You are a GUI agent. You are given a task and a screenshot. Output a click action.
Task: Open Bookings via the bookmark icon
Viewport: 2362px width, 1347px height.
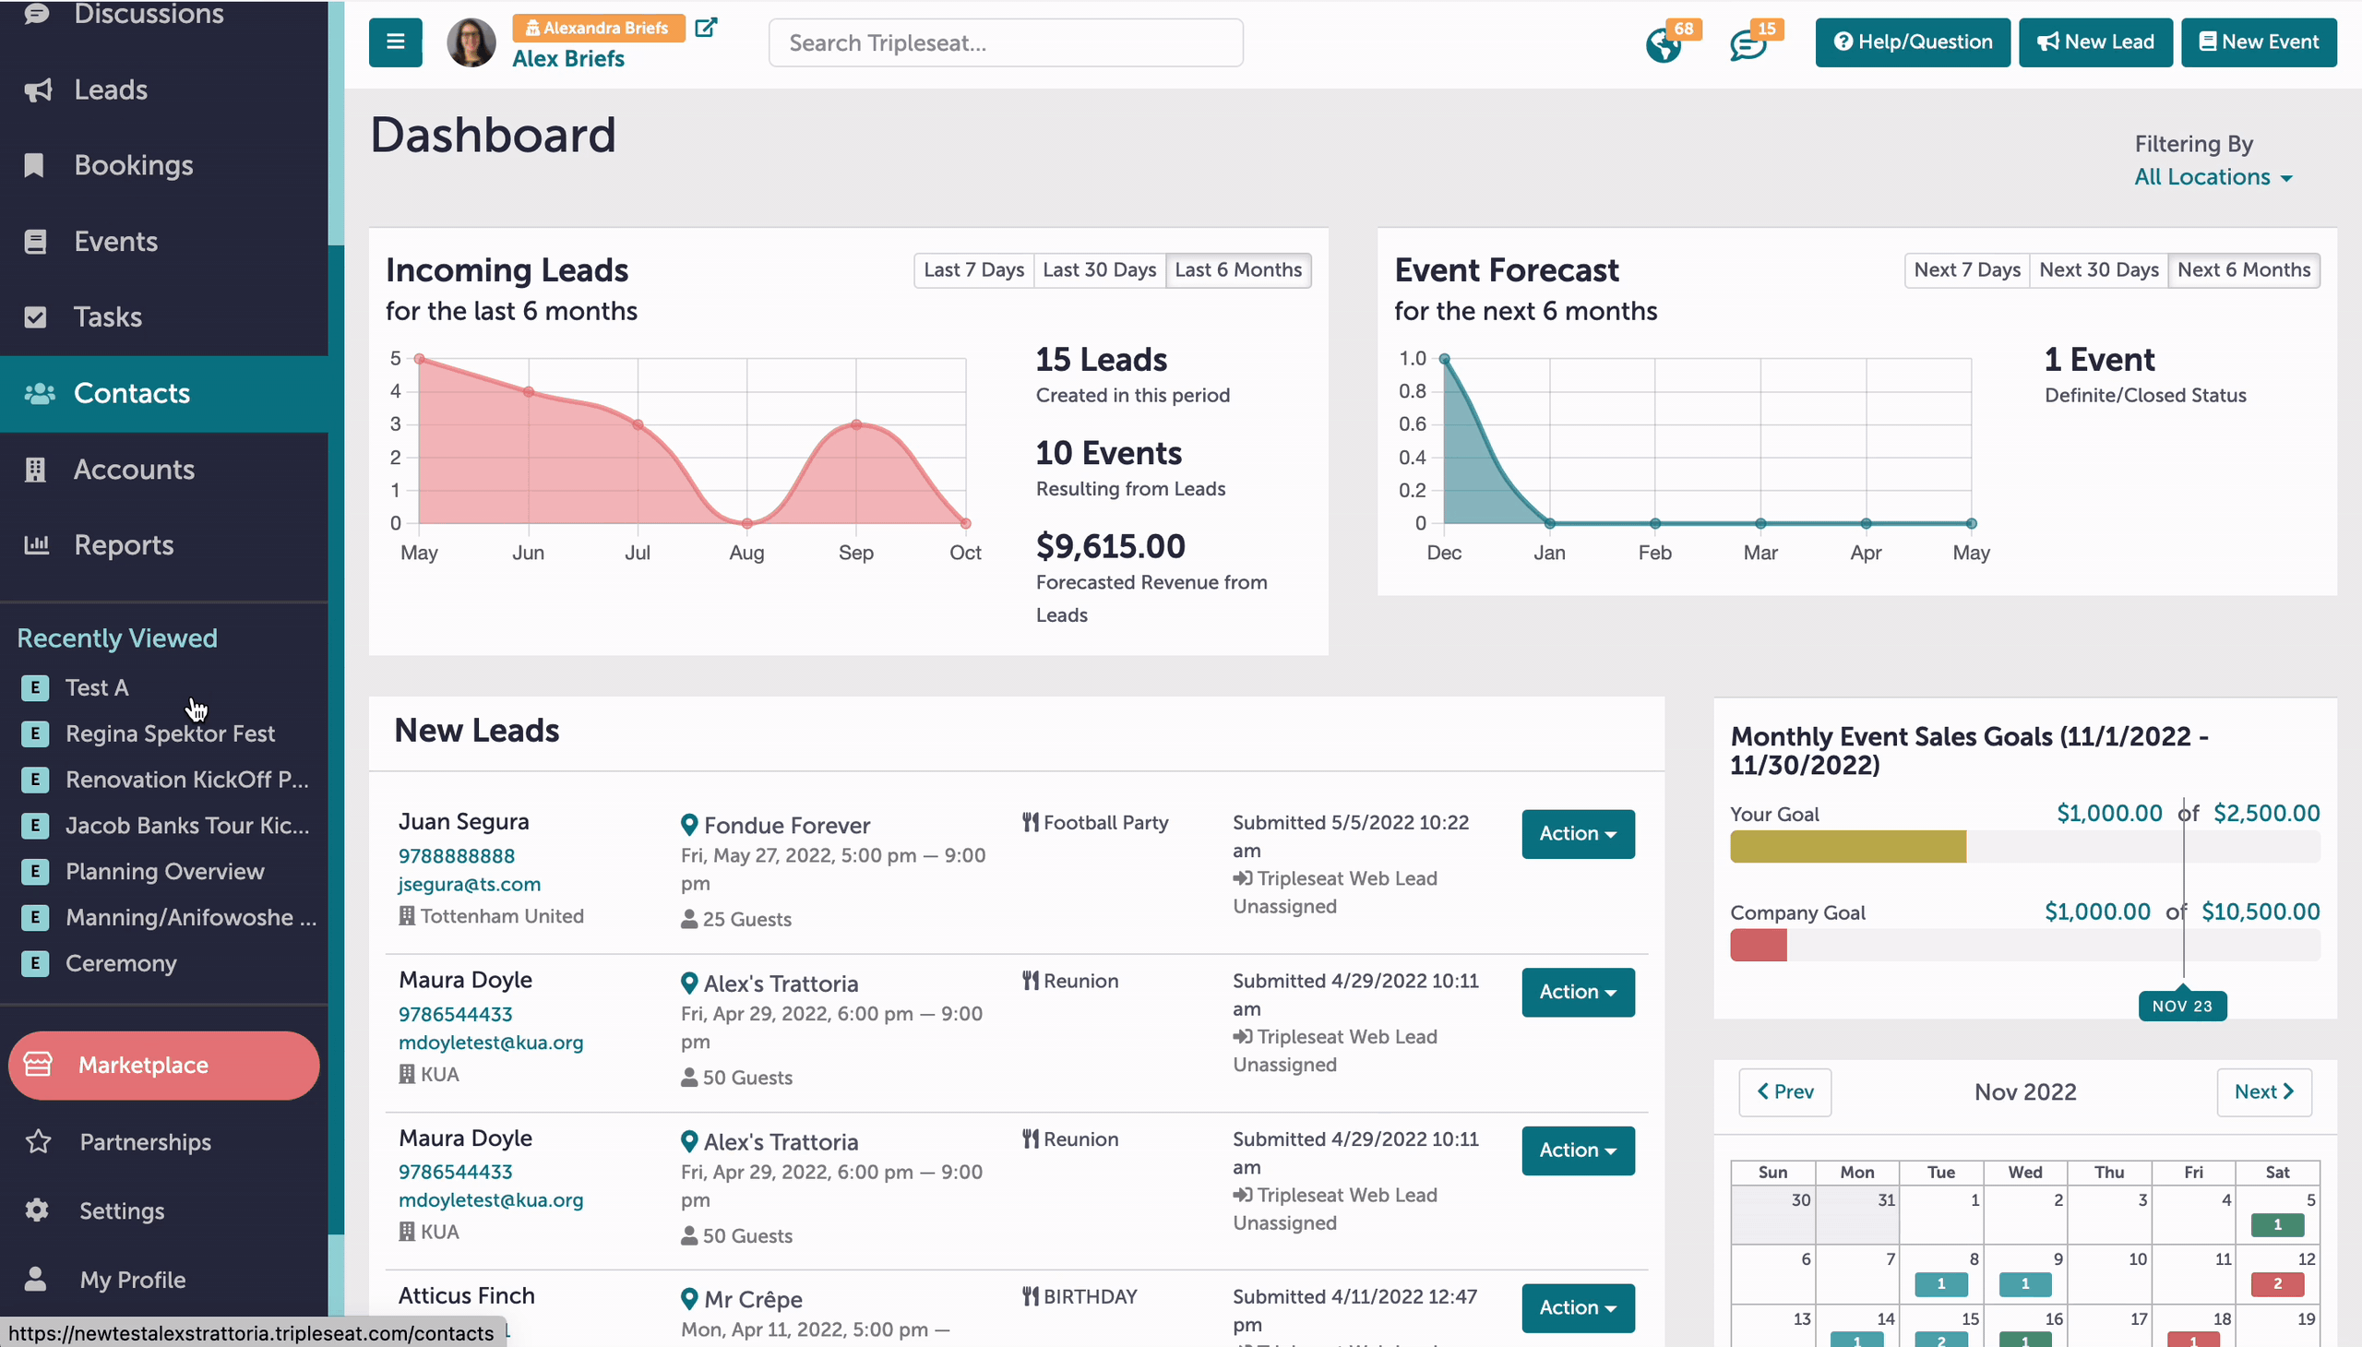pos(34,165)
